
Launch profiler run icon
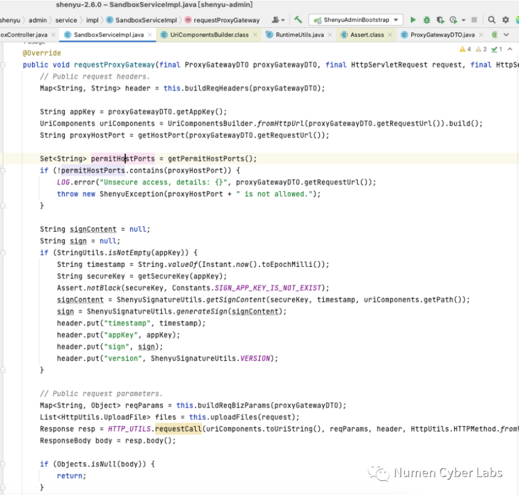coord(453,20)
